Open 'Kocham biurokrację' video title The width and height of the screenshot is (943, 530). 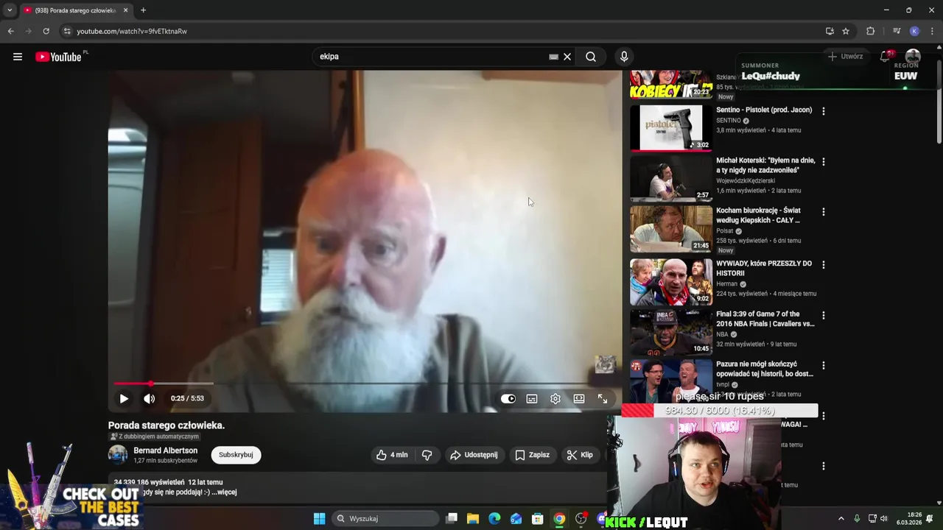coord(758,215)
